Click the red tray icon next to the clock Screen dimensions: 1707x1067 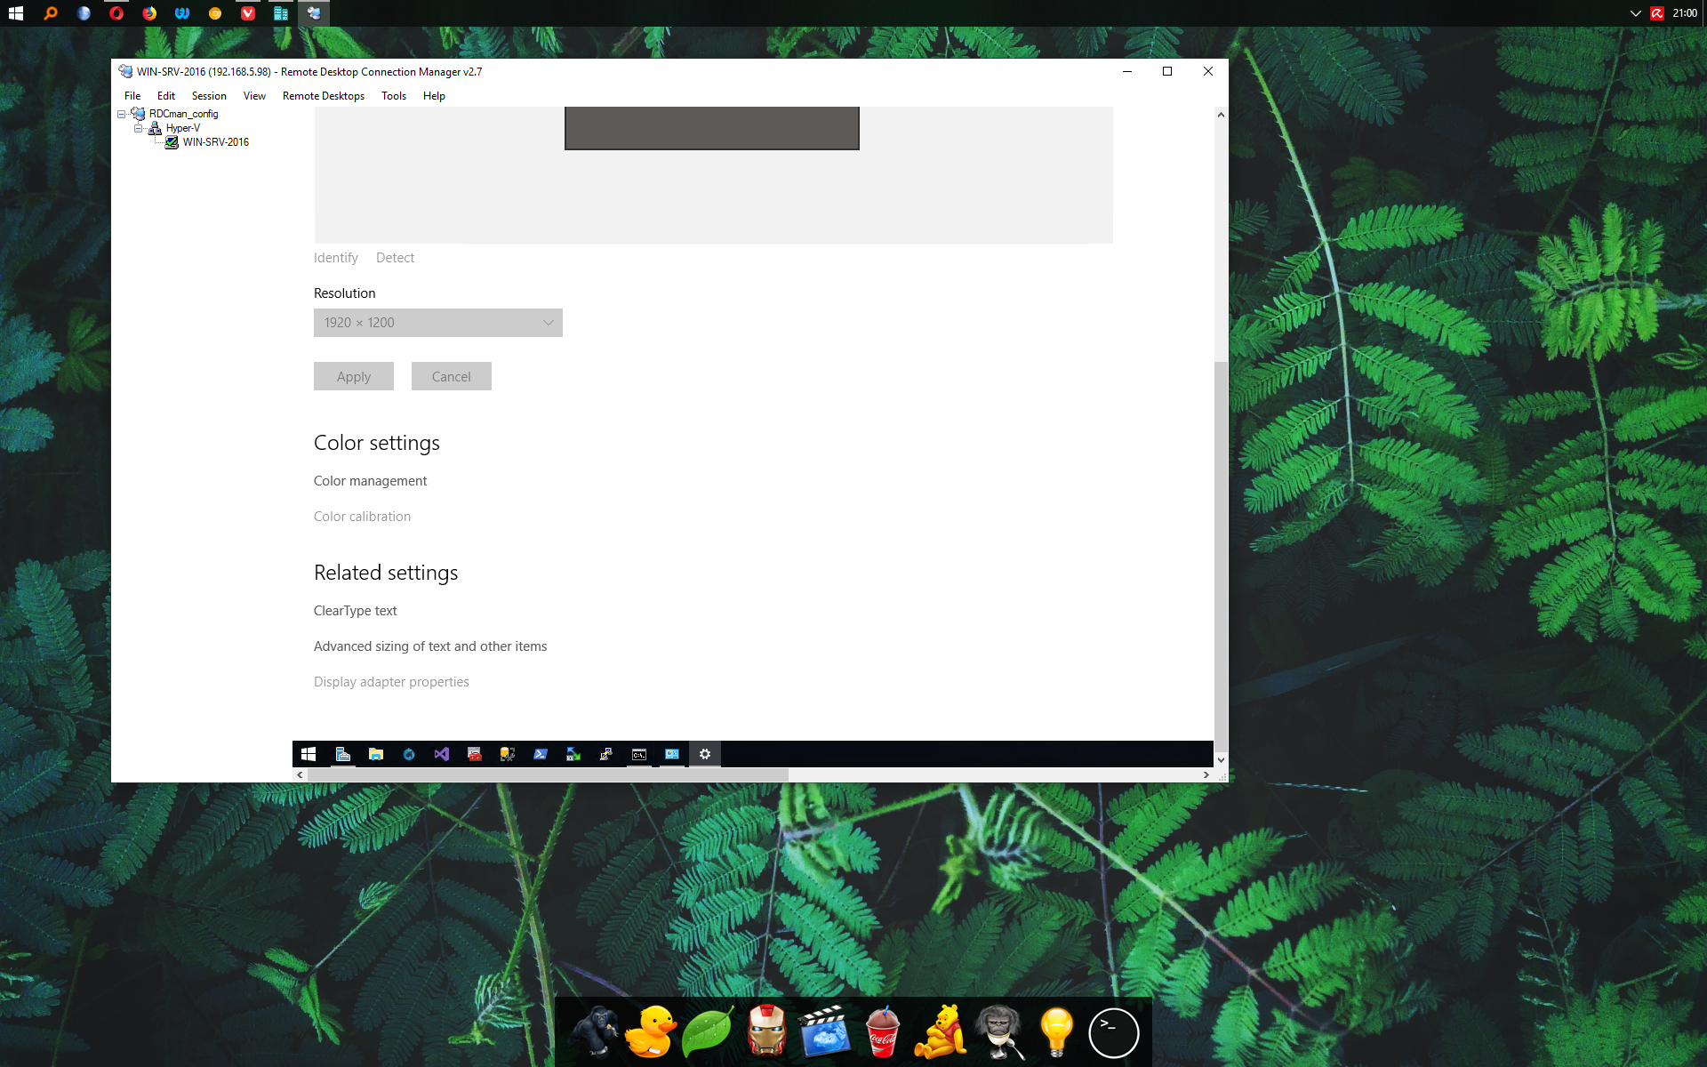1657,13
